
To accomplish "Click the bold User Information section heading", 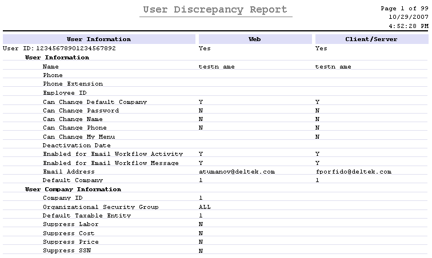I will tap(57, 58).
